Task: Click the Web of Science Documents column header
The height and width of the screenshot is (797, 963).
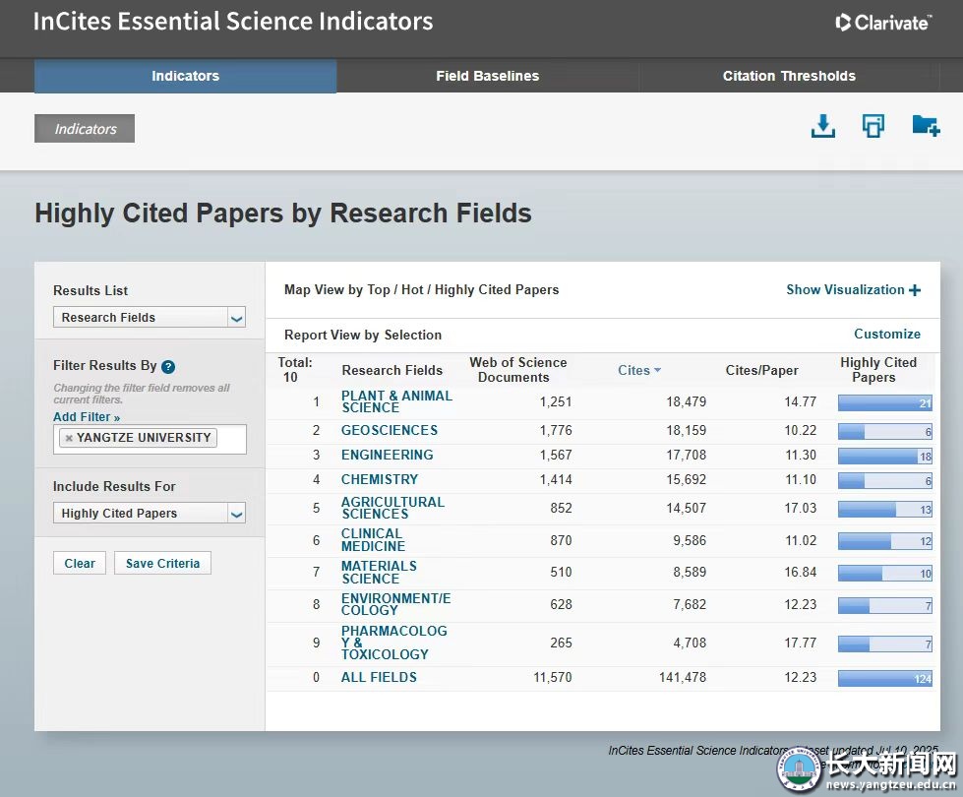Action: tap(517, 370)
